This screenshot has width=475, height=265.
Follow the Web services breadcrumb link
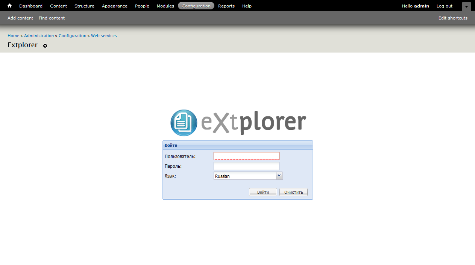tap(104, 35)
